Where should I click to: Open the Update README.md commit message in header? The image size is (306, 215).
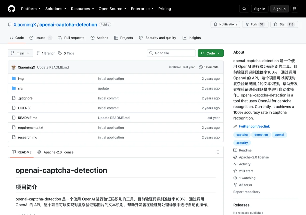(53, 67)
